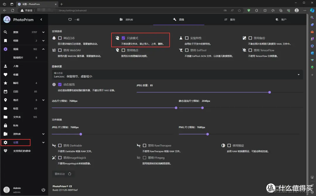
Task: Expand the library section chevron
Action: coord(43,134)
